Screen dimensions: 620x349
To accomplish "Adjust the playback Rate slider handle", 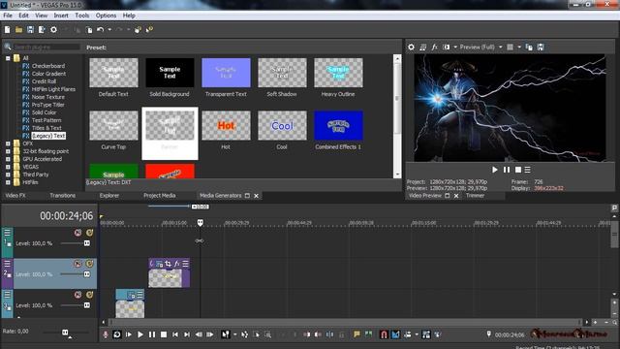I will pyautogui.click(x=65, y=333).
